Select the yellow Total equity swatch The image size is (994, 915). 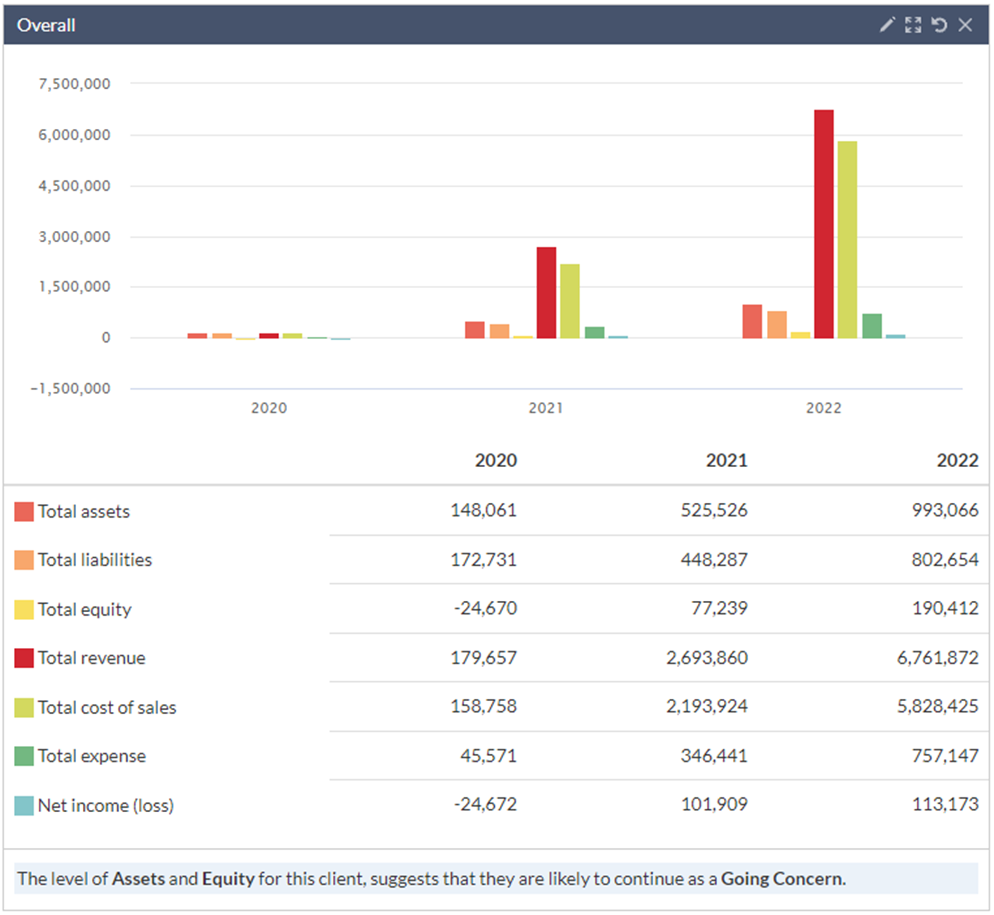pyautogui.click(x=24, y=610)
